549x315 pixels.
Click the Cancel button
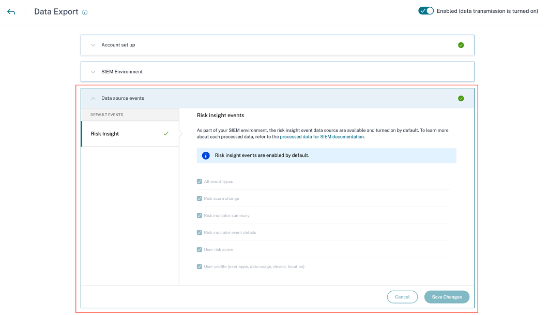pyautogui.click(x=402, y=297)
